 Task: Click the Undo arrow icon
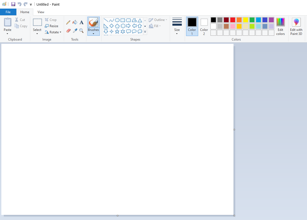click(x=19, y=4)
